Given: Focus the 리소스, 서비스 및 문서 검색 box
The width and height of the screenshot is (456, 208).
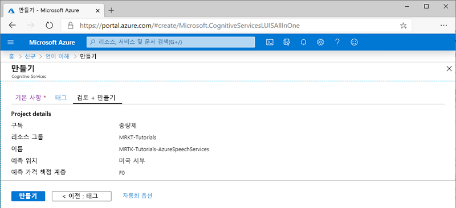Looking at the screenshot, I should point(170,42).
